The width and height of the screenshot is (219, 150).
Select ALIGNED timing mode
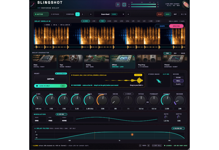pyautogui.click(x=85, y=21)
